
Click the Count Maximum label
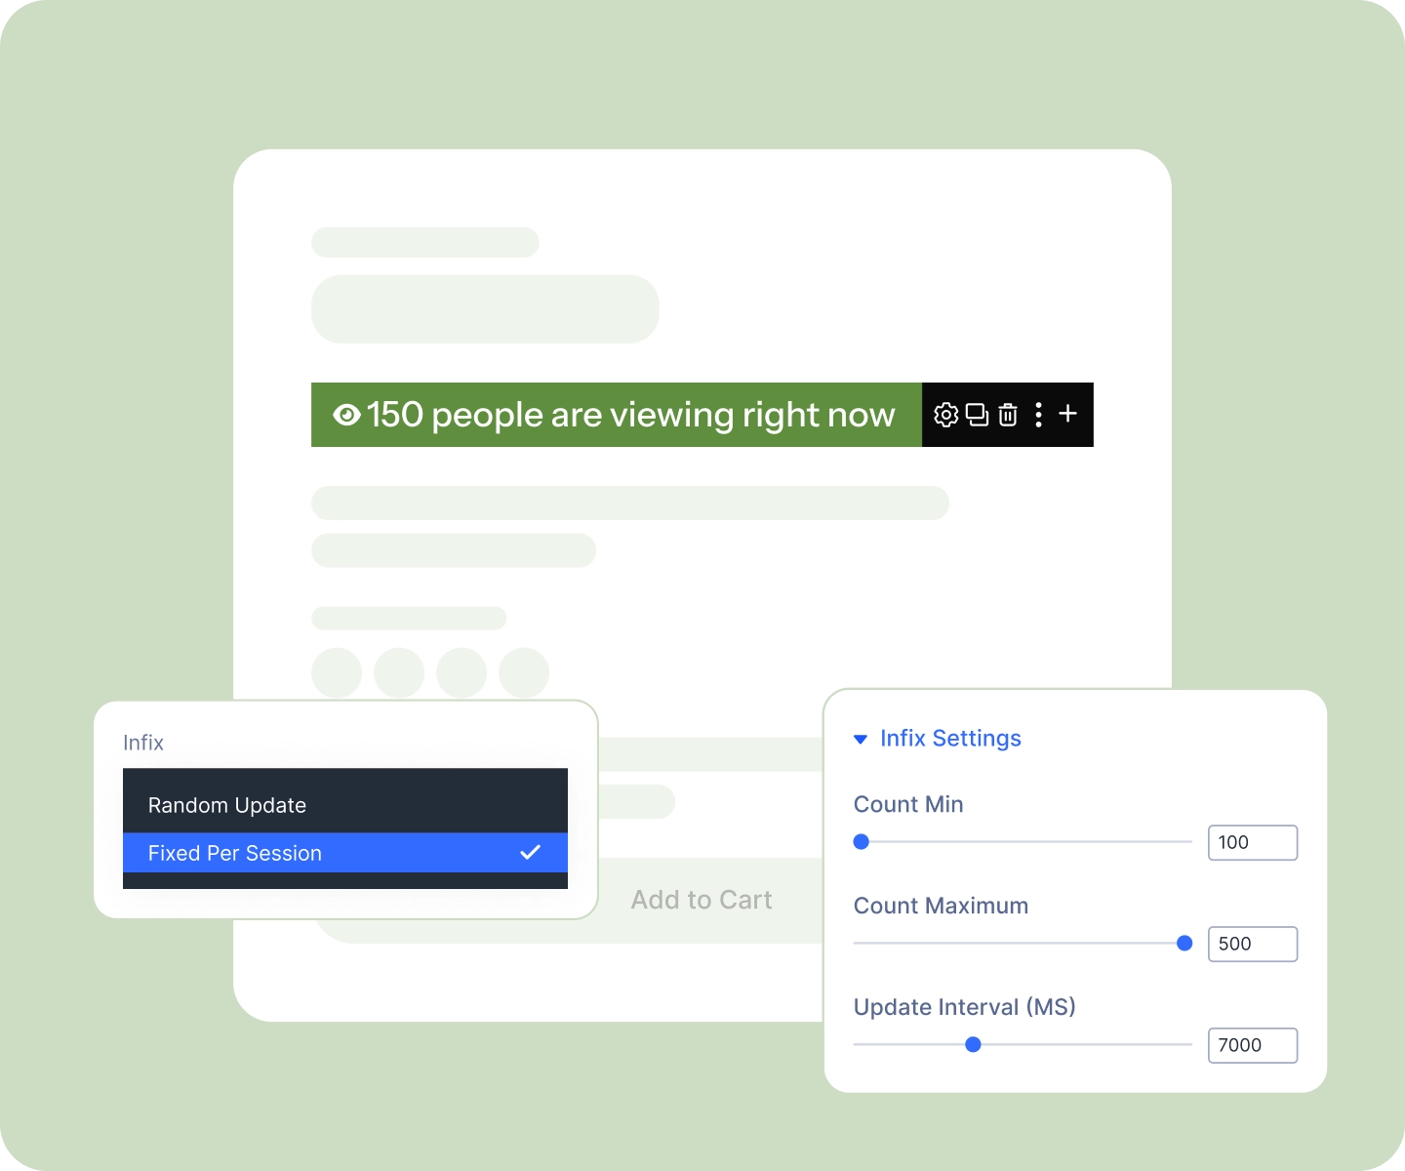pyautogui.click(x=941, y=906)
